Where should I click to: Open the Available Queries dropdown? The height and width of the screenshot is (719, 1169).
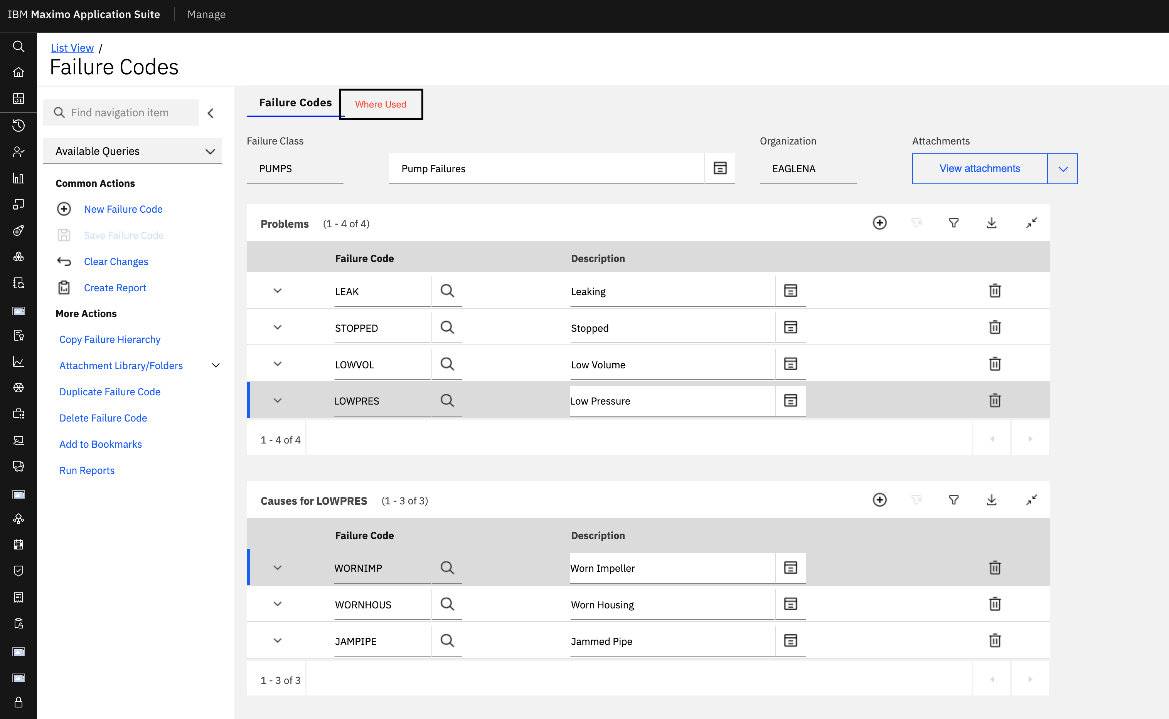click(x=132, y=151)
